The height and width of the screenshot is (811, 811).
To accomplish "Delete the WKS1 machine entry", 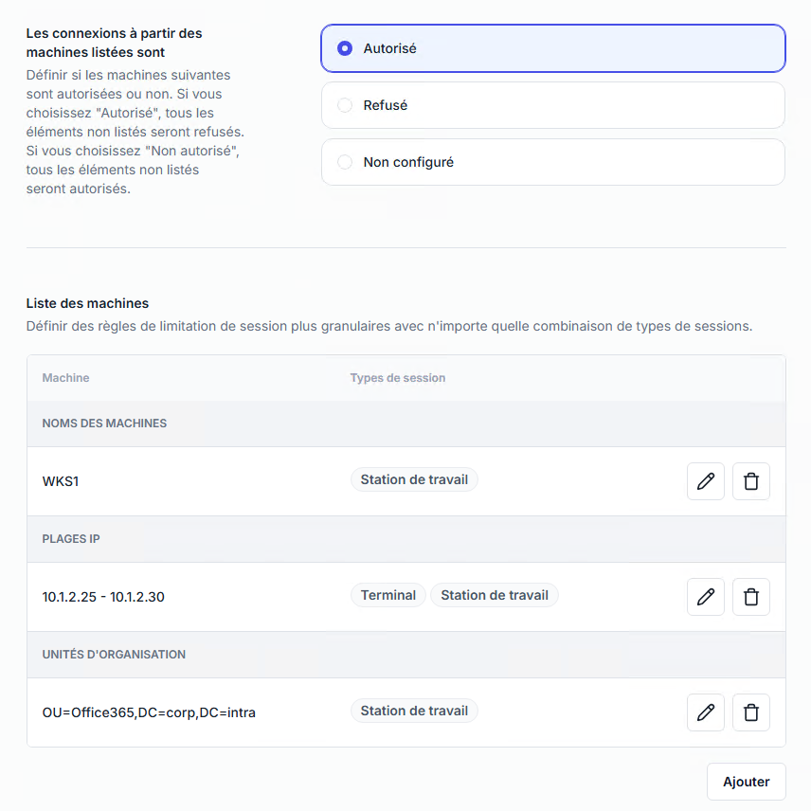I will (751, 481).
